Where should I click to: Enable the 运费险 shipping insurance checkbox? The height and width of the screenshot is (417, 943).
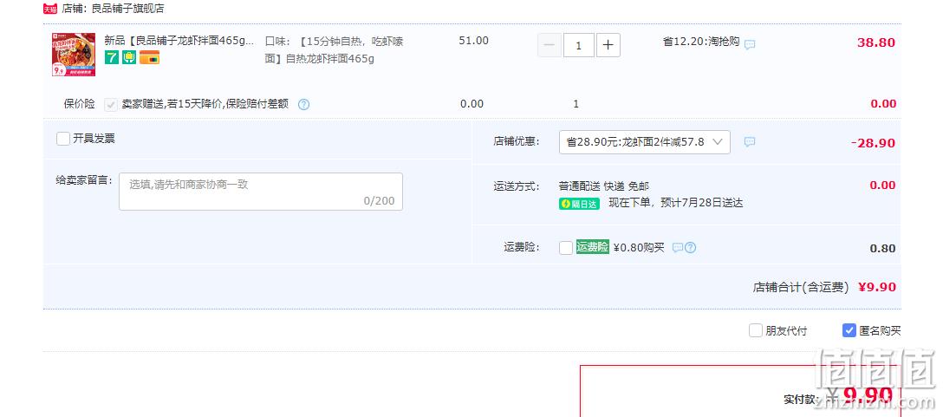566,247
